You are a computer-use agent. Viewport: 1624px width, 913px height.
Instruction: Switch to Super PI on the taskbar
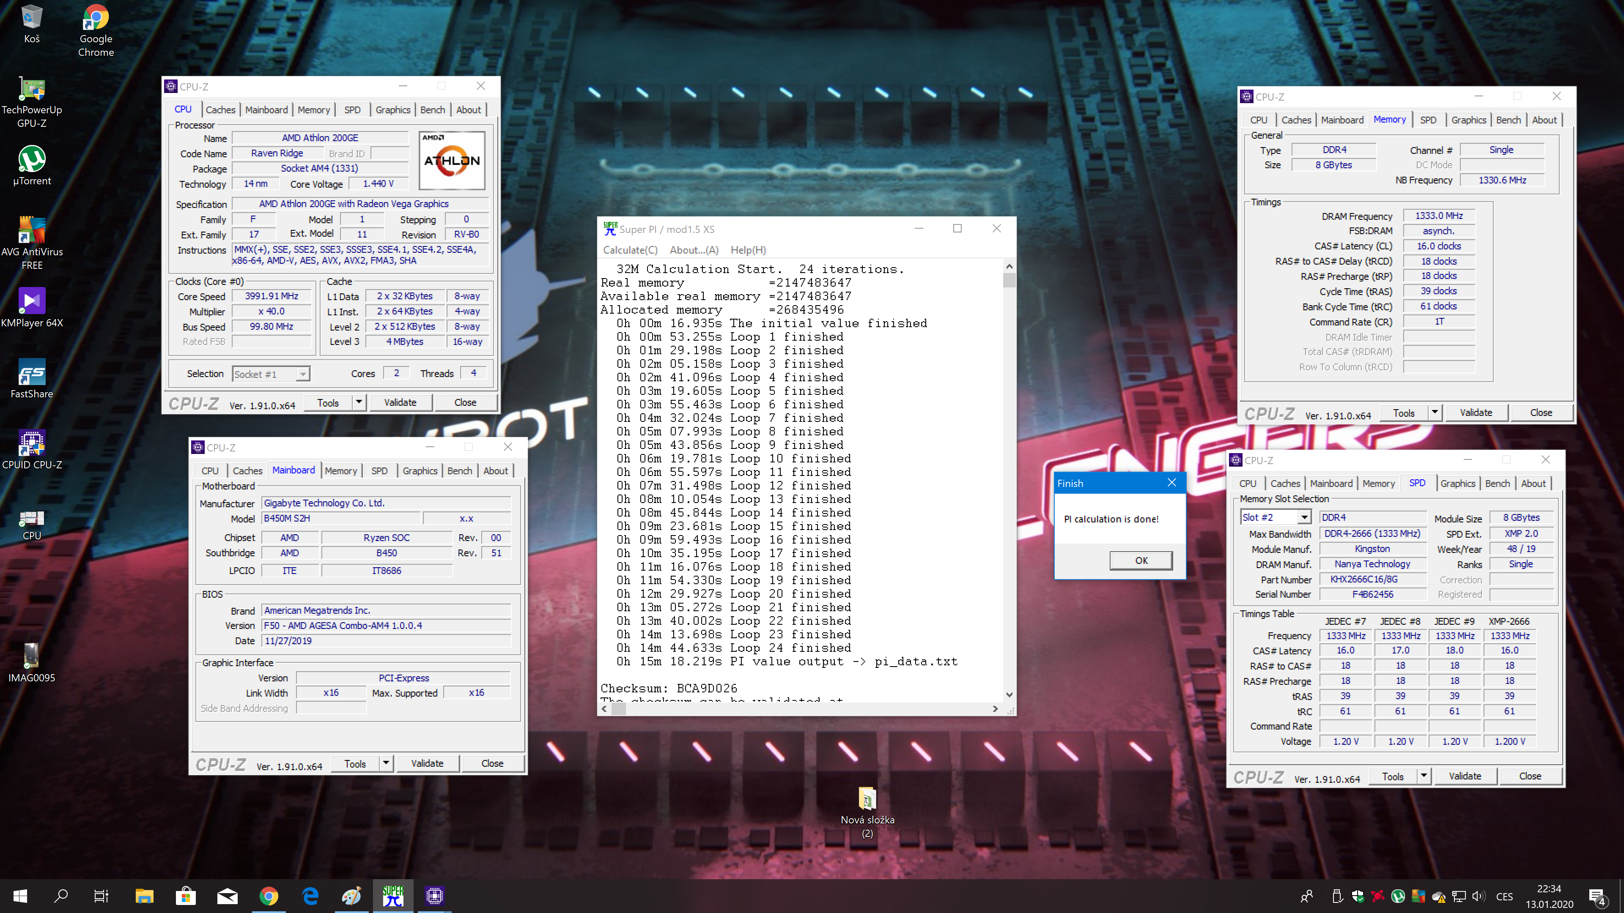pos(393,896)
